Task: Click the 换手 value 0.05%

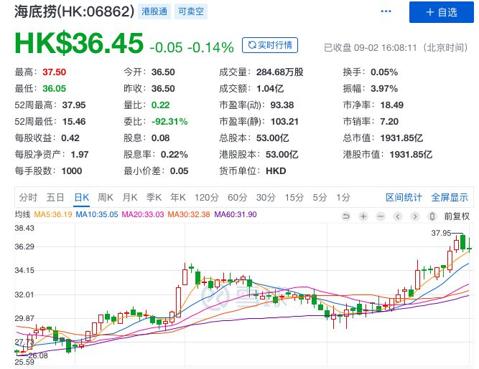Action: 384,72
